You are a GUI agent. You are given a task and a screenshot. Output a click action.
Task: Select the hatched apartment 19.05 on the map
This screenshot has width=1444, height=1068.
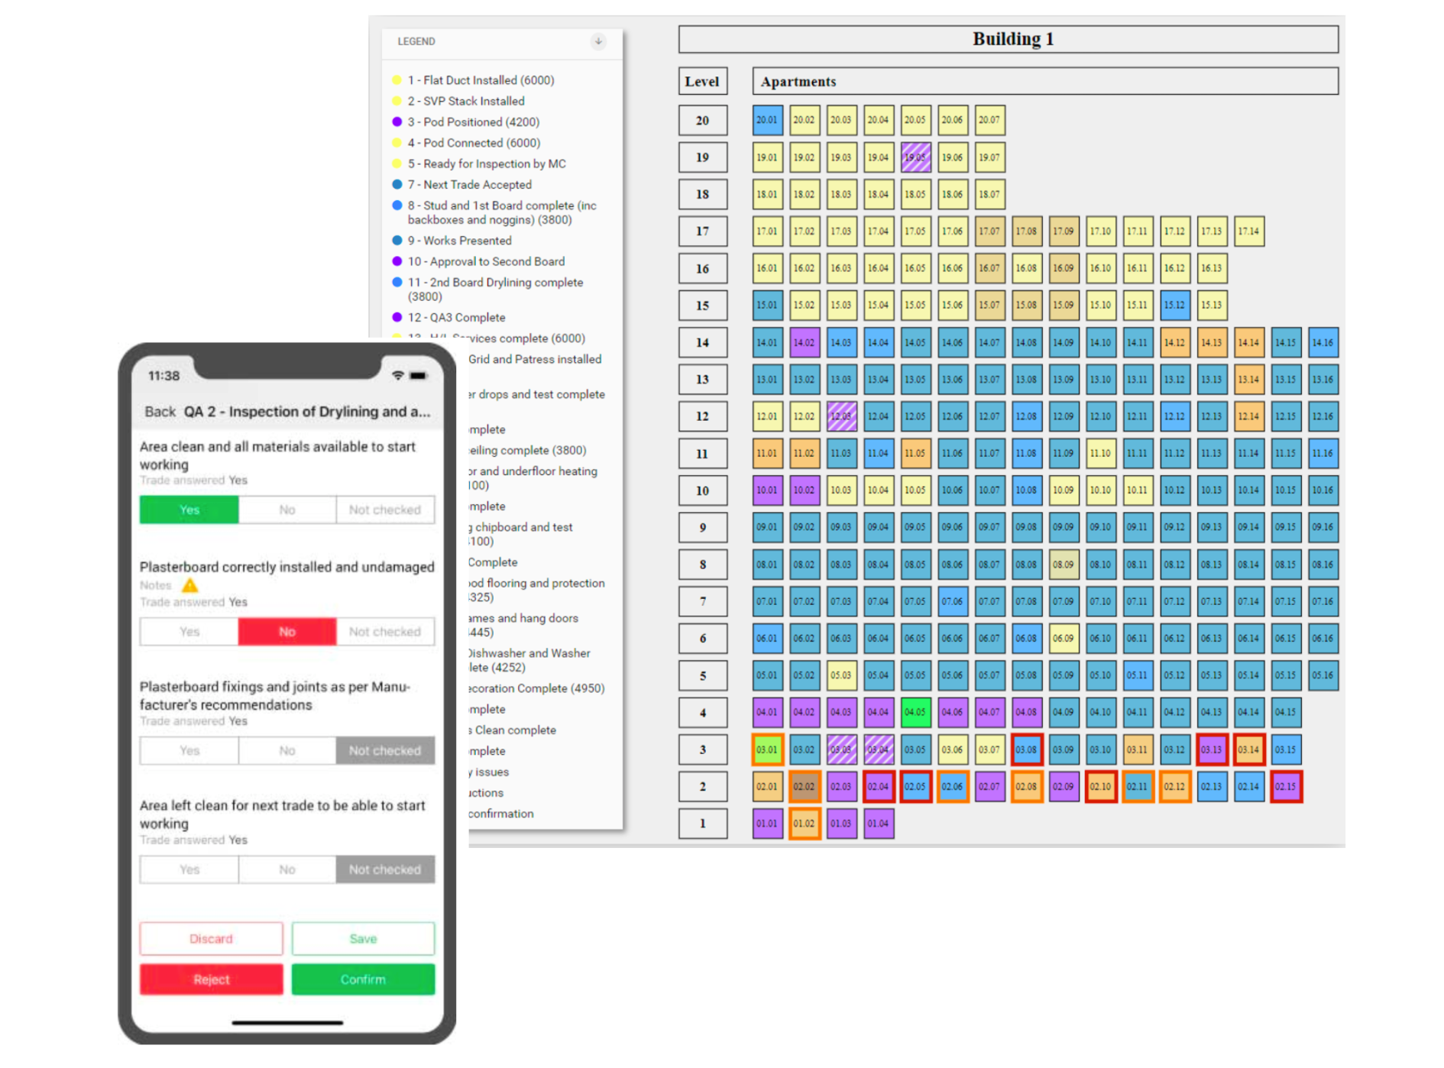pyautogui.click(x=915, y=157)
